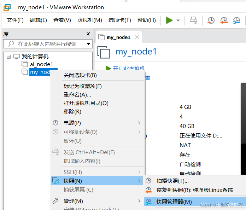
Task: Click the snapshot manager toolbar icon
Action: coord(236,21)
